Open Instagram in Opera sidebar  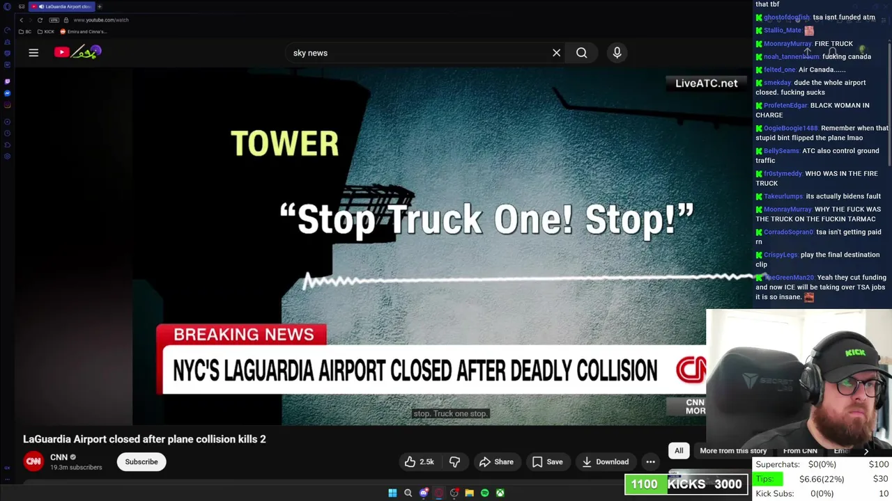pyautogui.click(x=7, y=105)
